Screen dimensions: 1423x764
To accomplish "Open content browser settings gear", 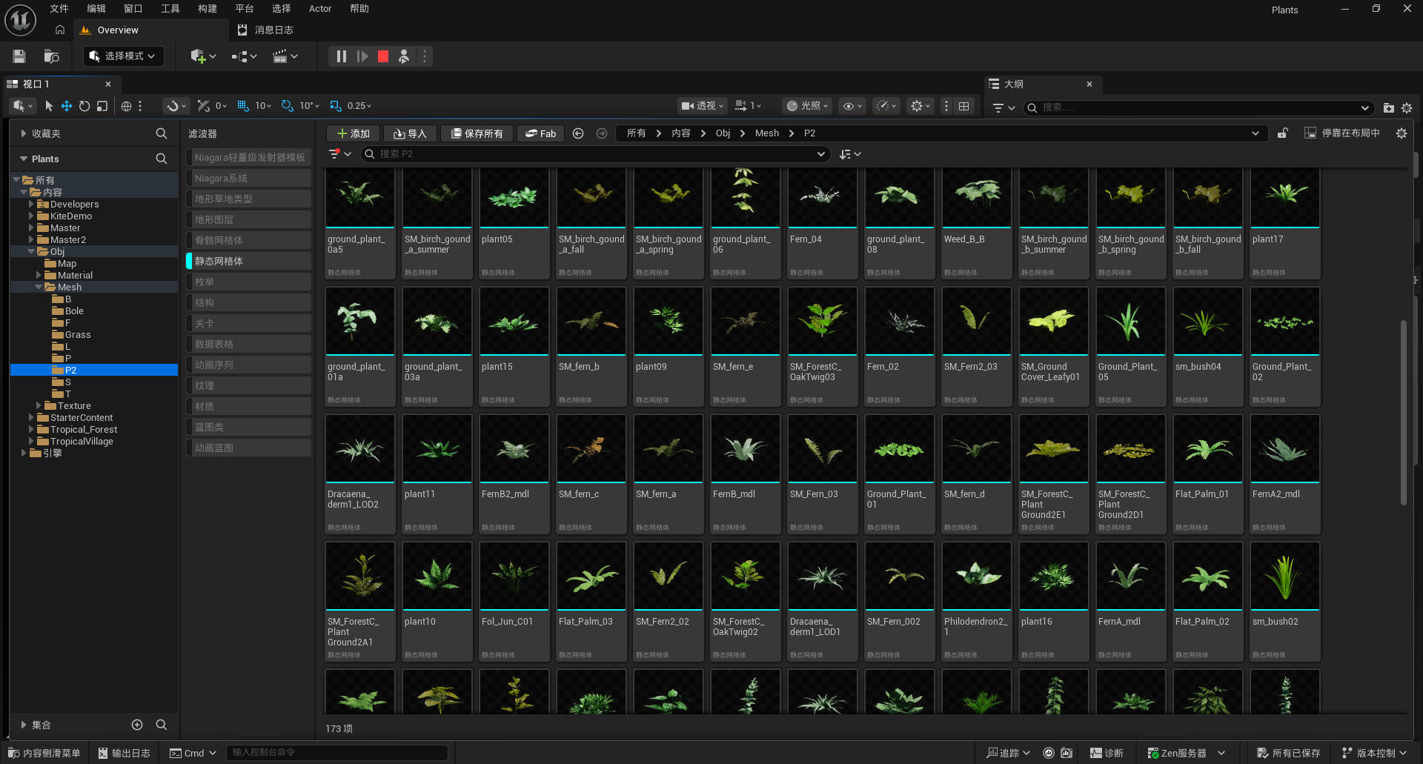I will click(1401, 133).
